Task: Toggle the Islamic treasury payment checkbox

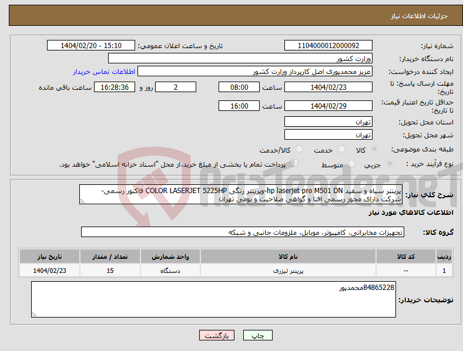Action: [294, 163]
